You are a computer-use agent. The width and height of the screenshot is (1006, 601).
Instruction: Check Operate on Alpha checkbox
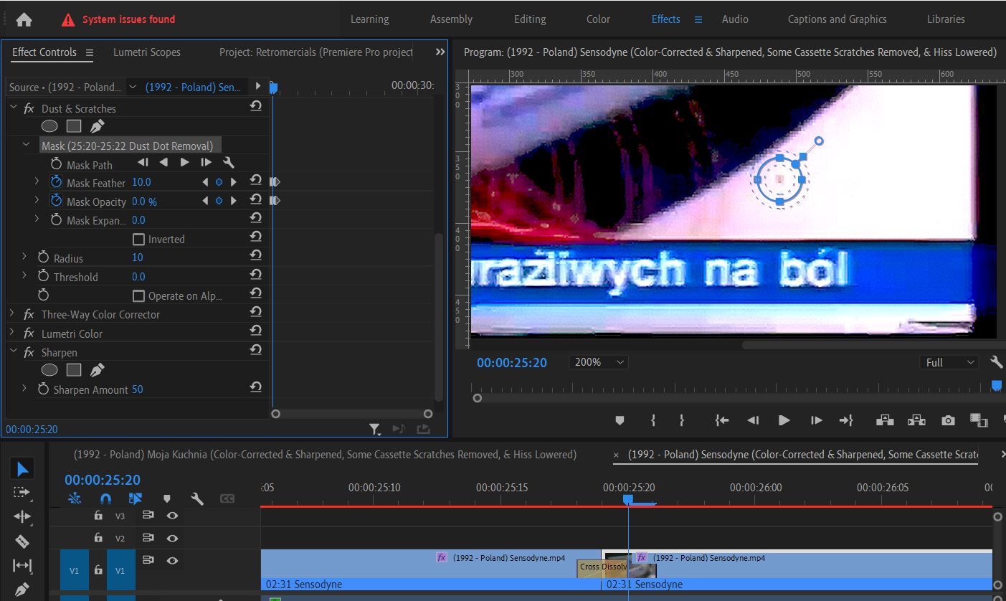click(x=139, y=295)
